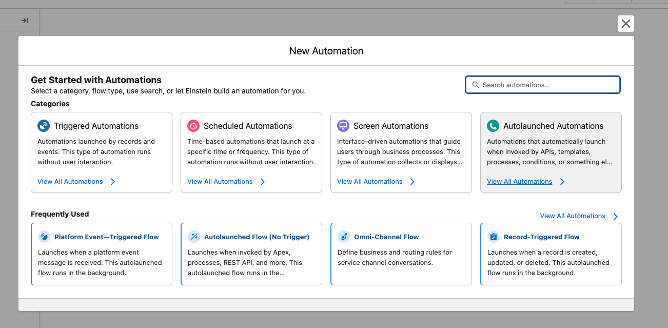This screenshot has width=668, height=328.
Task: Select the Triggered Automations category card
Action: (101, 152)
